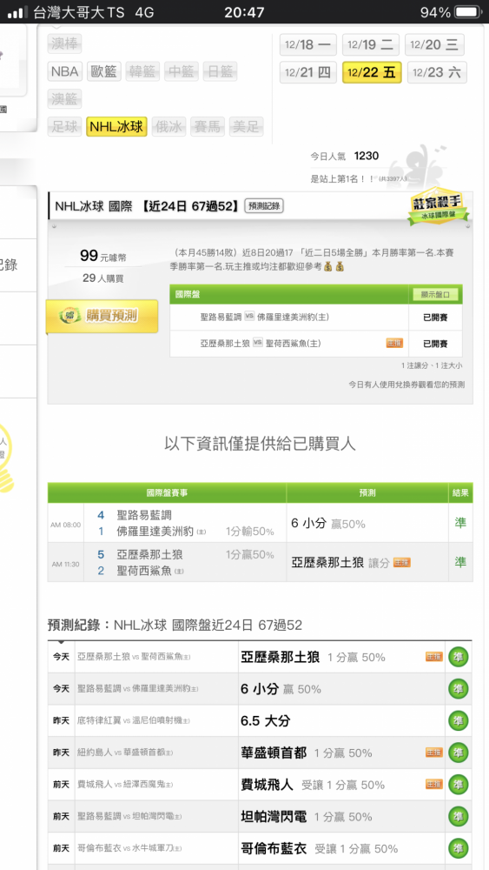Click green 準 icon for 費城飛人 record
The height and width of the screenshot is (870, 489).
tap(459, 785)
